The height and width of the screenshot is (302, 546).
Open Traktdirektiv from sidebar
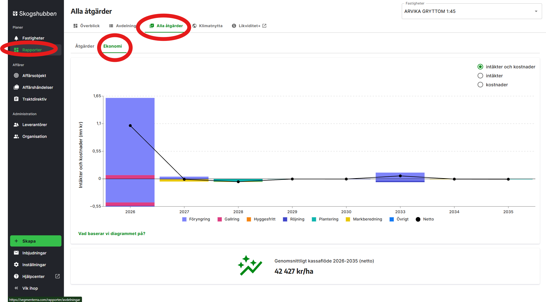[x=36, y=99]
